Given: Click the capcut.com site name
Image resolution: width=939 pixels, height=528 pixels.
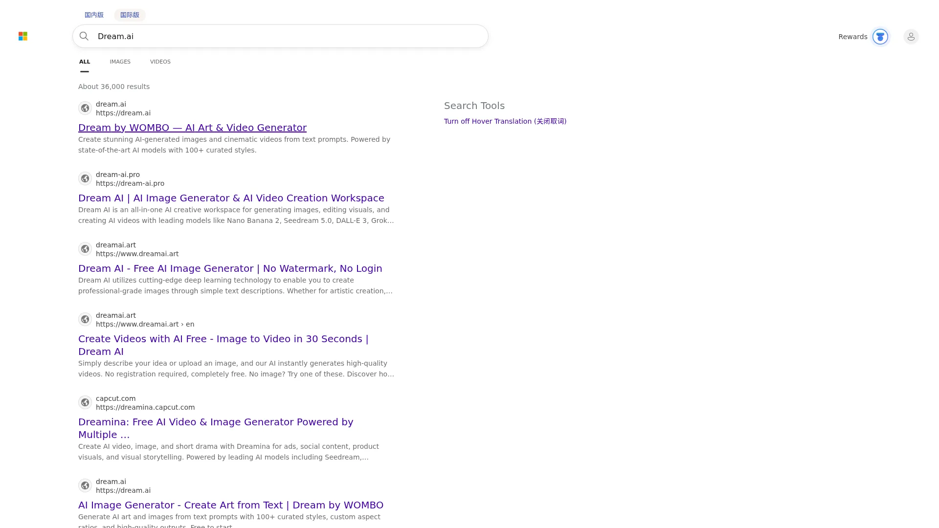Looking at the screenshot, I should point(115,398).
